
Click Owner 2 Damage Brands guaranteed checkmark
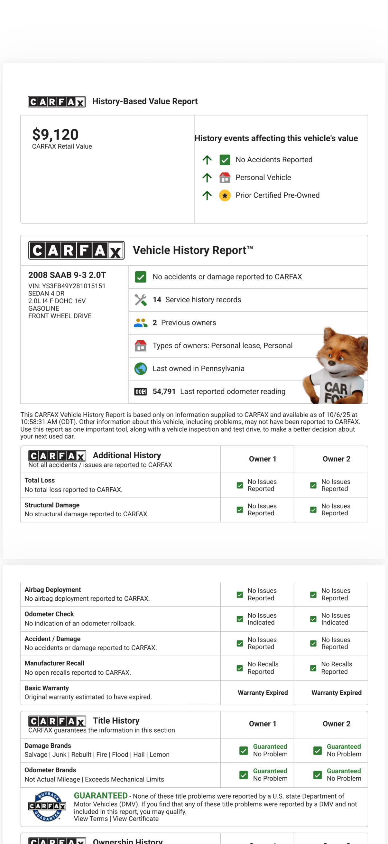[317, 750]
